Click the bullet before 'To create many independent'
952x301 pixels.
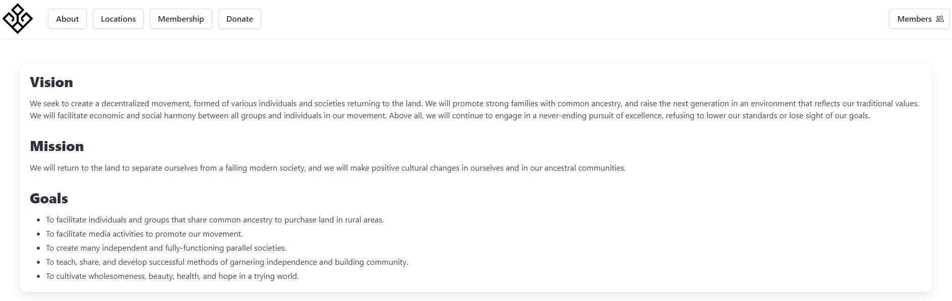click(x=38, y=248)
